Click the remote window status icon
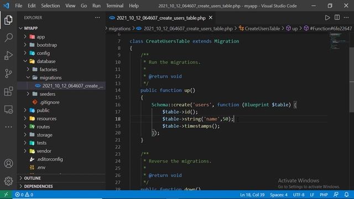The image size is (354, 199). (6, 195)
